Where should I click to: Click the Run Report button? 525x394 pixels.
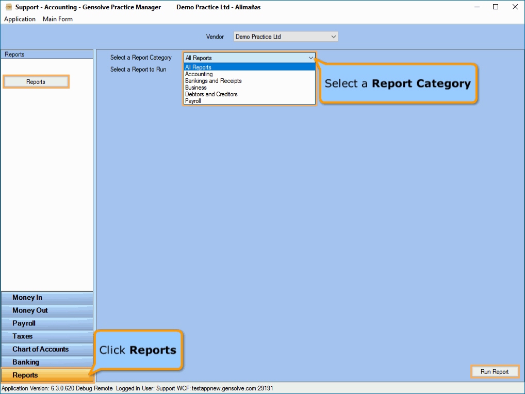pyautogui.click(x=495, y=371)
